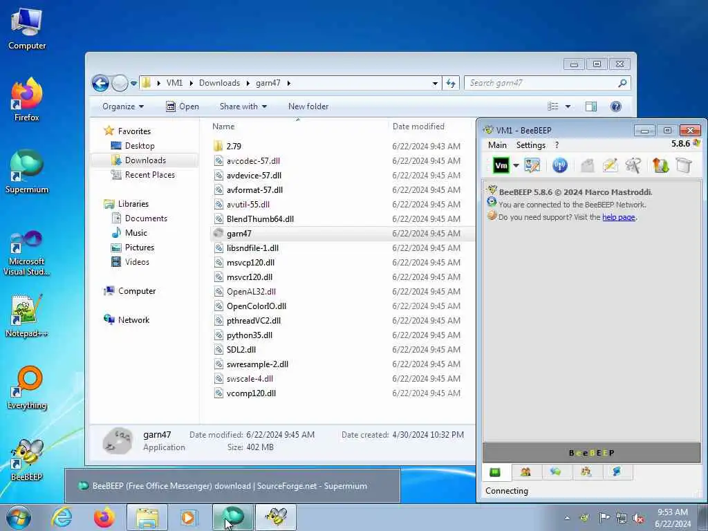
Task: Expand the address bar history dropdown
Action: click(435, 83)
